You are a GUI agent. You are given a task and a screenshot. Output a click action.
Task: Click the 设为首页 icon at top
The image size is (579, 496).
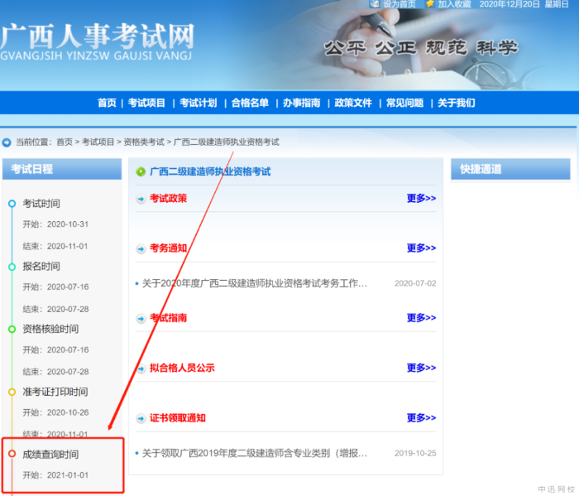tap(375, 4)
